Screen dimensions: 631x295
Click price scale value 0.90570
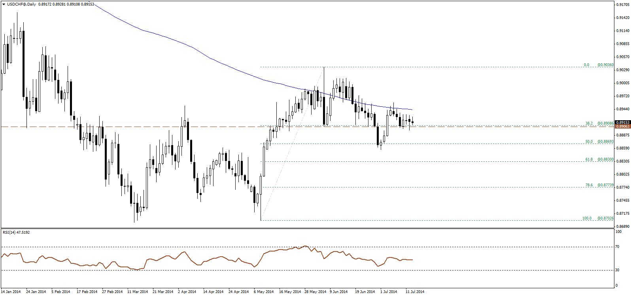pos(623,57)
